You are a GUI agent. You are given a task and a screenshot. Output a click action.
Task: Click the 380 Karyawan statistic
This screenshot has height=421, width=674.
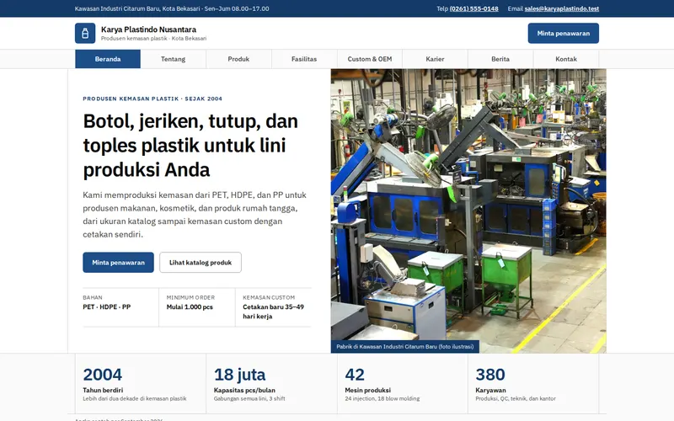[x=533, y=384]
